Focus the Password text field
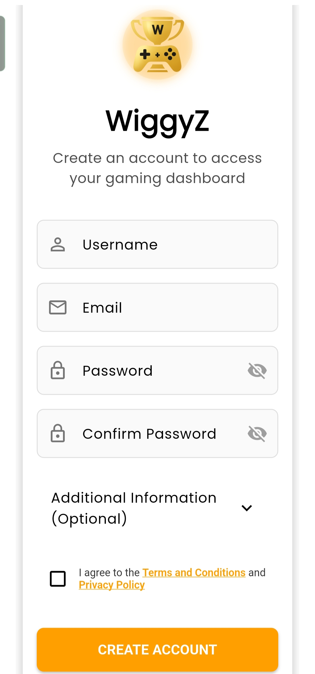The height and width of the screenshot is (674, 315). click(157, 370)
